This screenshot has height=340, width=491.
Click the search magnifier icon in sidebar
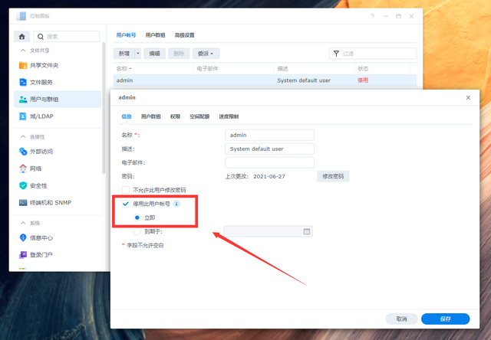coord(41,37)
